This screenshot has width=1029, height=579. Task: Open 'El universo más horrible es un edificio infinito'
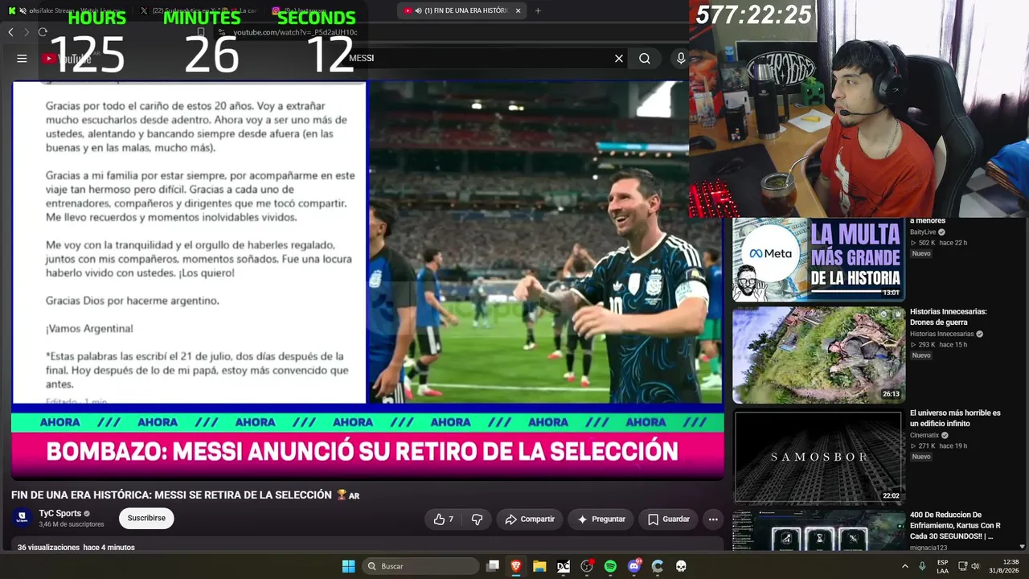pos(955,418)
